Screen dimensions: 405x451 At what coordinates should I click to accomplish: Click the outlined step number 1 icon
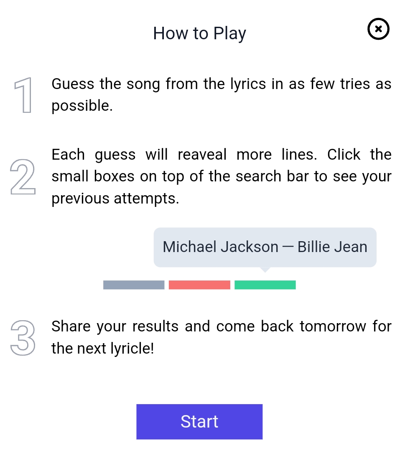click(x=23, y=95)
